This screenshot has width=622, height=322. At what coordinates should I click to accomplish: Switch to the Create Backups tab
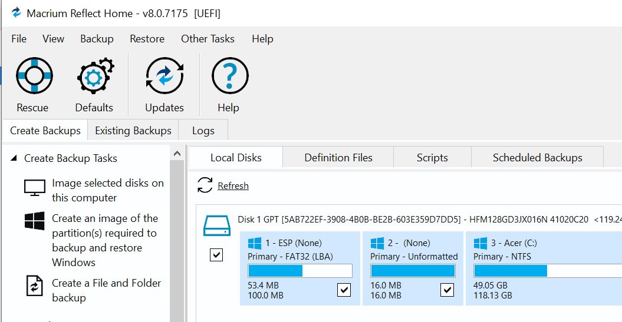point(45,131)
